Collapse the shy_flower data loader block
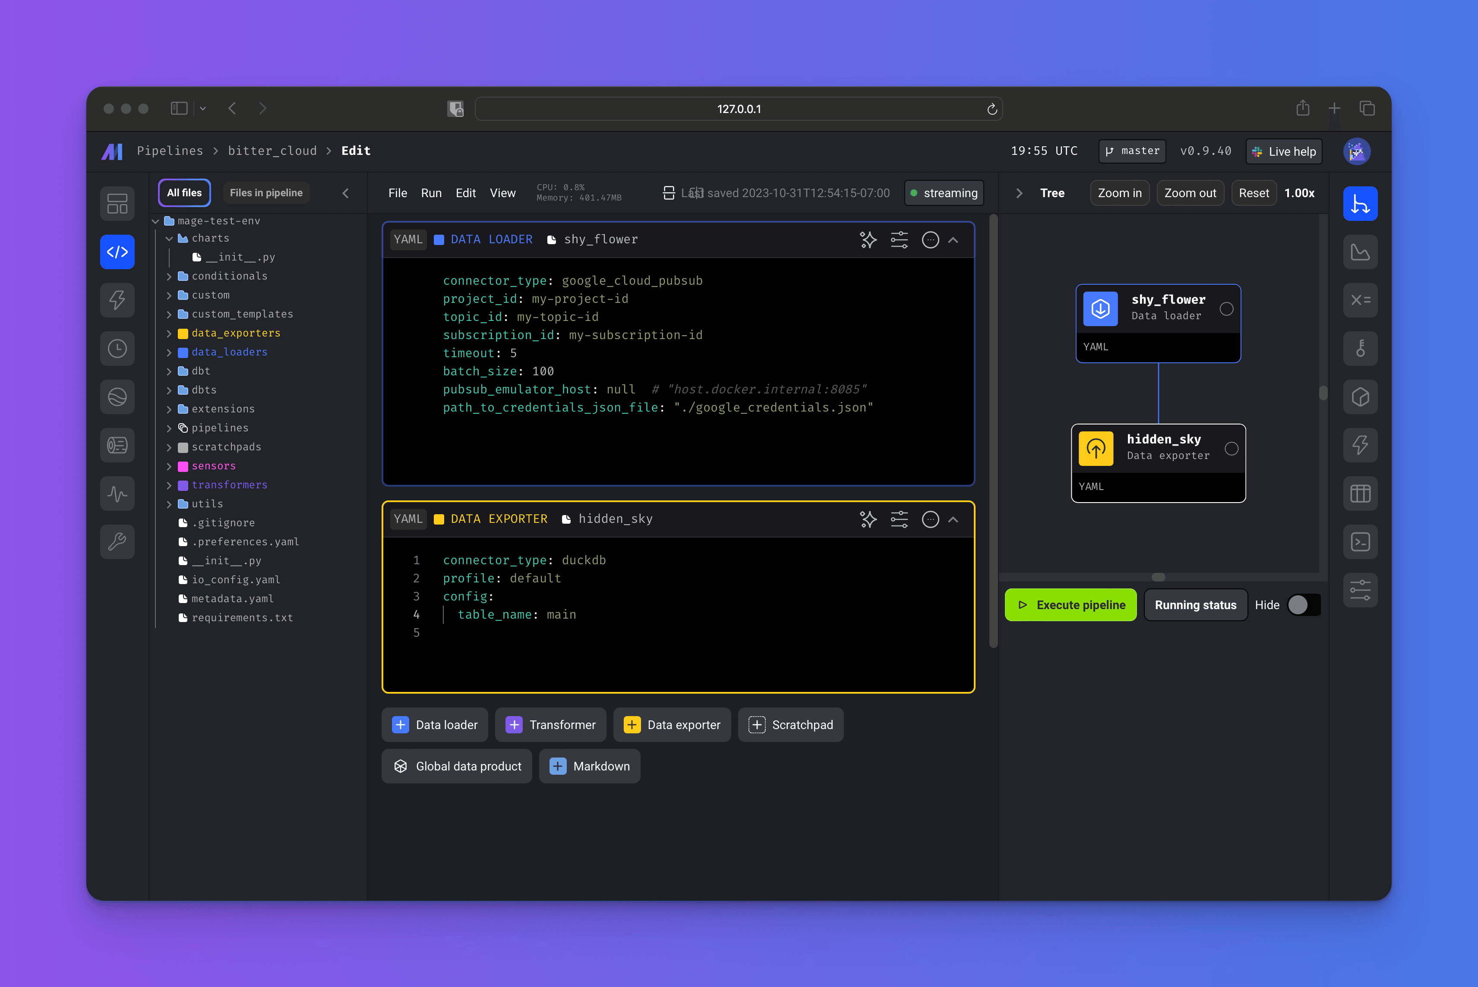The width and height of the screenshot is (1478, 987). pyautogui.click(x=954, y=240)
